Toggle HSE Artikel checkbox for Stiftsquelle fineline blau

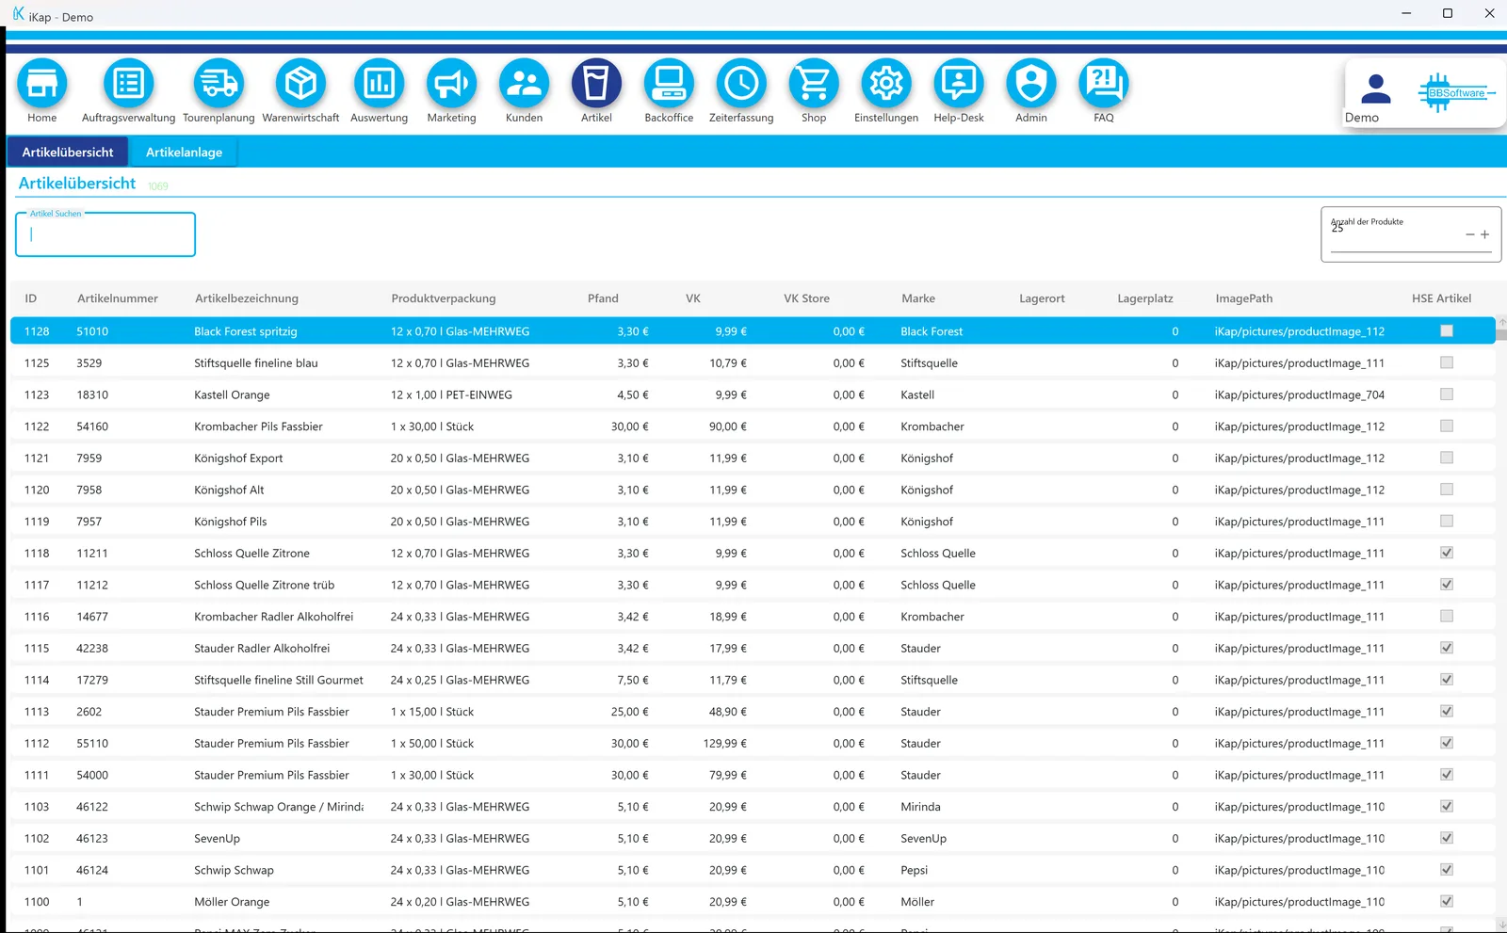click(x=1447, y=362)
